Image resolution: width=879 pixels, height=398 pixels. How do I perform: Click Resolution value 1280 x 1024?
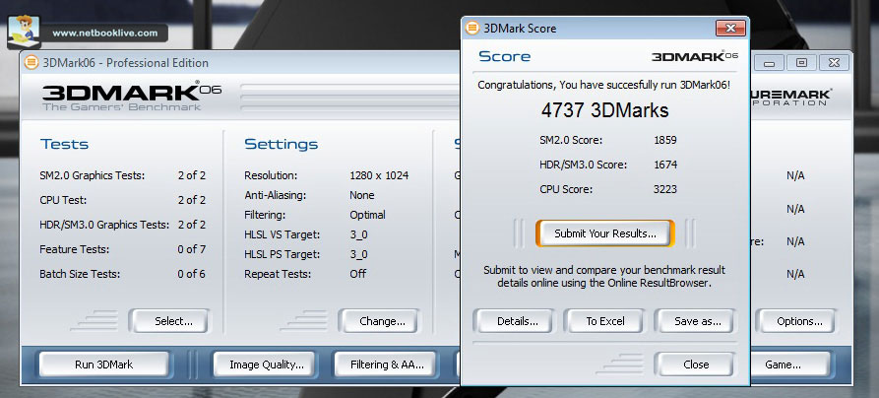coord(379,175)
